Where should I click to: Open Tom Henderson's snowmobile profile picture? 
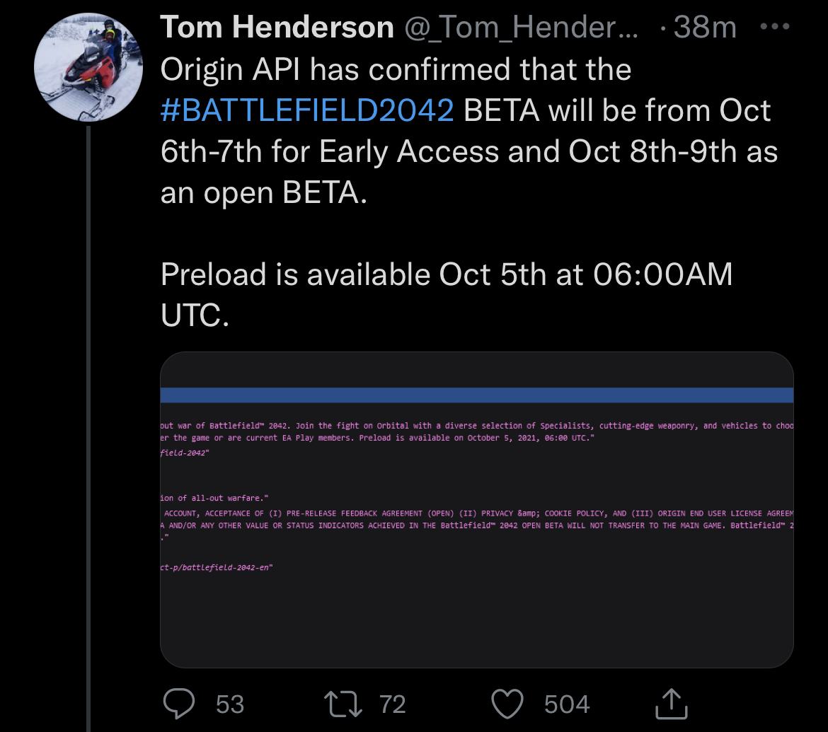coord(88,68)
